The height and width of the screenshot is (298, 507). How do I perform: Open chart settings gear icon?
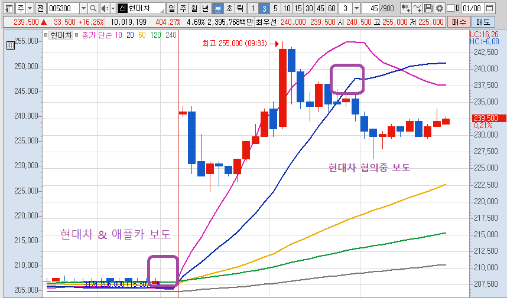439,8
